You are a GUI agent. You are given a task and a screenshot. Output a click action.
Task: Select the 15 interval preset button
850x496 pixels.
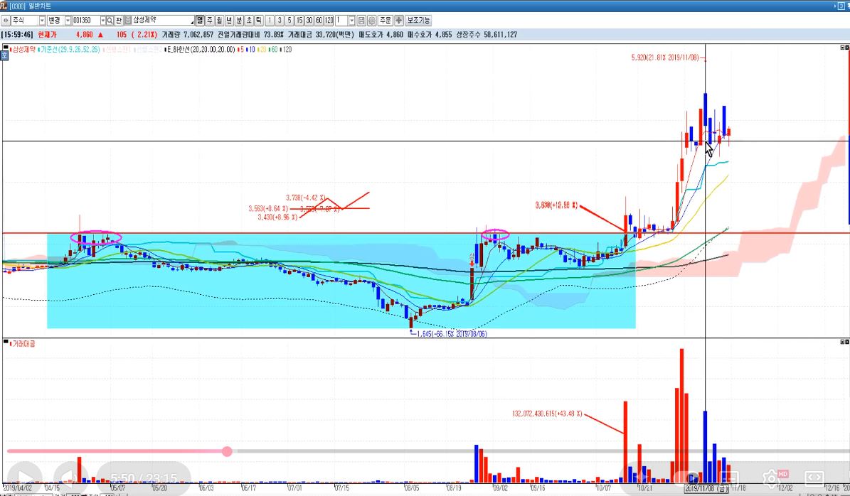[299, 21]
